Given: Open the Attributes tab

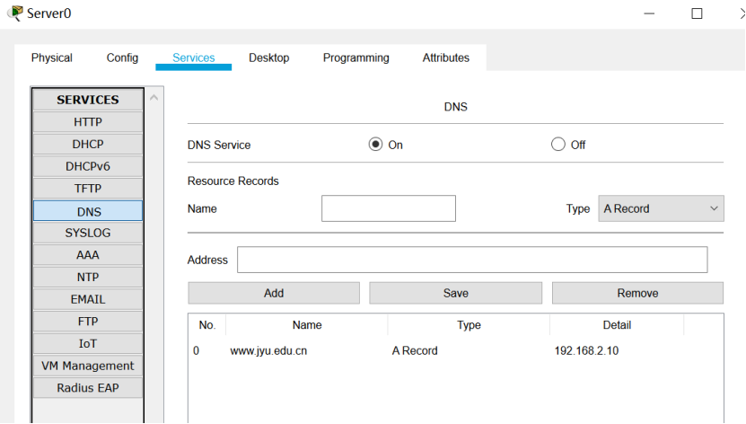Looking at the screenshot, I should 446,57.
